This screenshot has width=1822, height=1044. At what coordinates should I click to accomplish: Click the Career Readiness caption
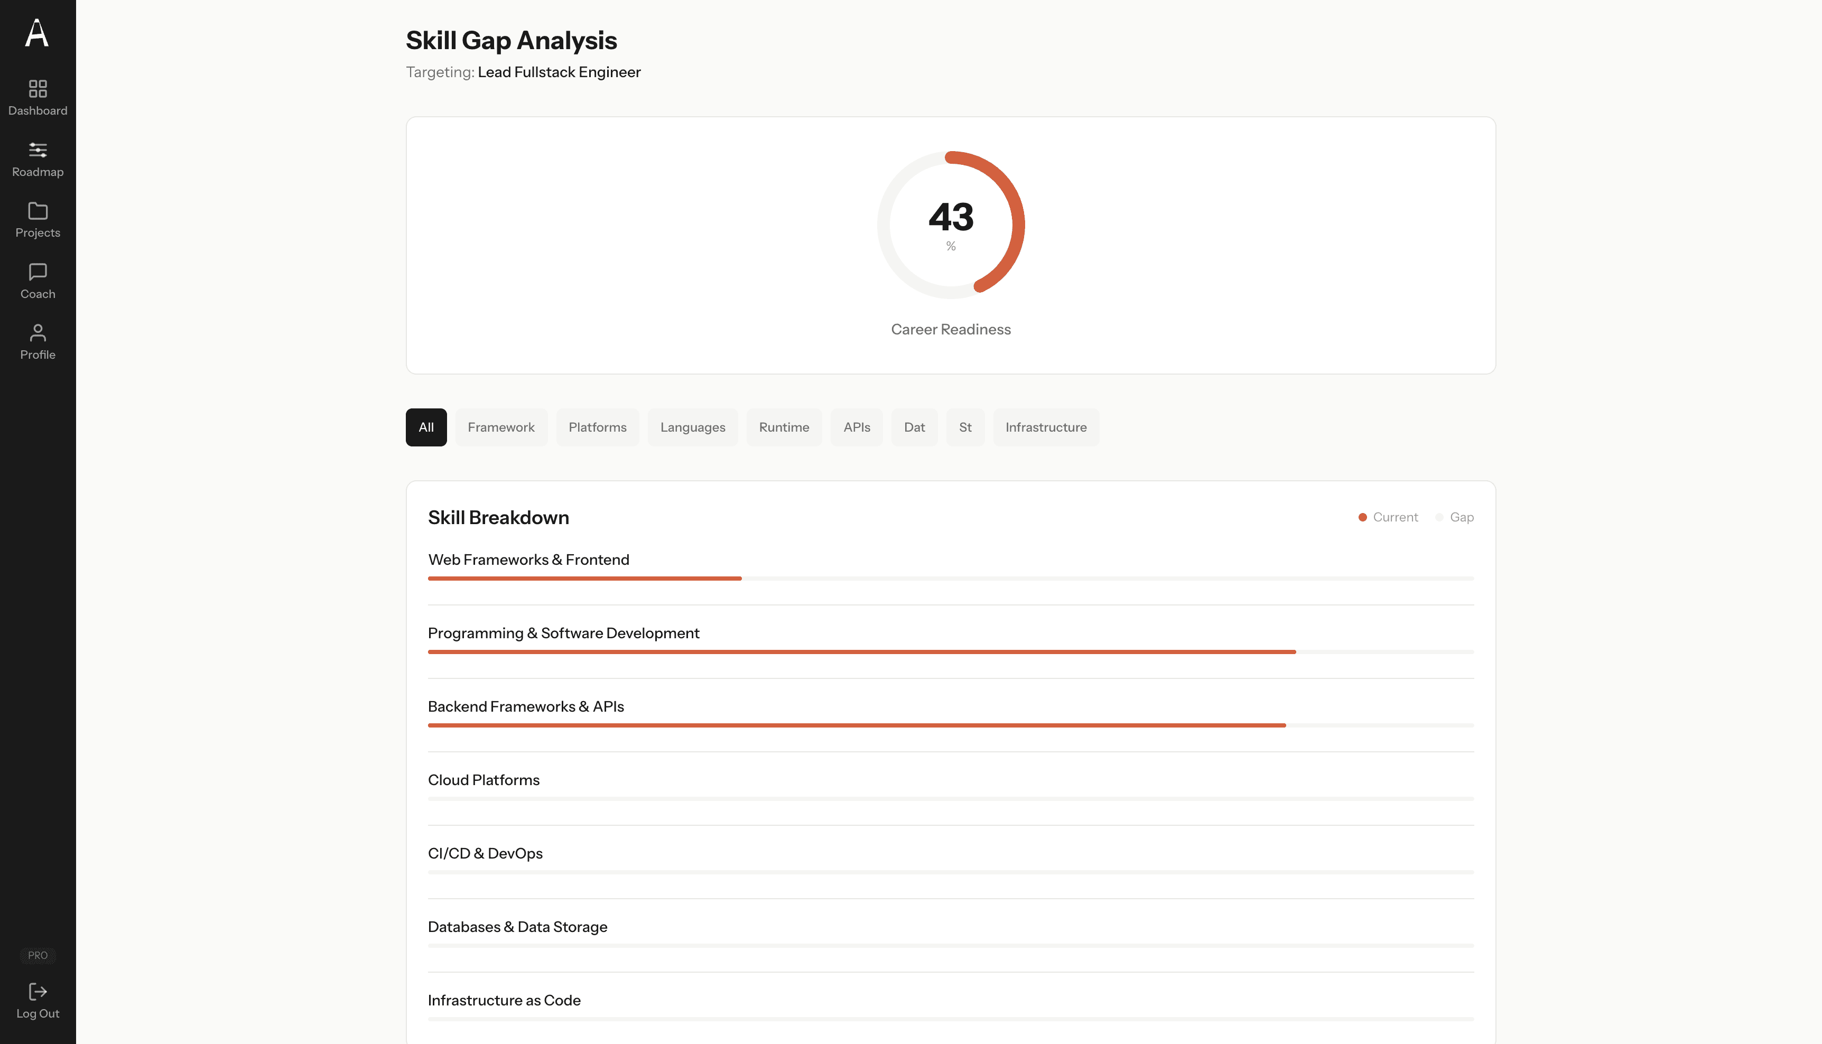coord(951,330)
